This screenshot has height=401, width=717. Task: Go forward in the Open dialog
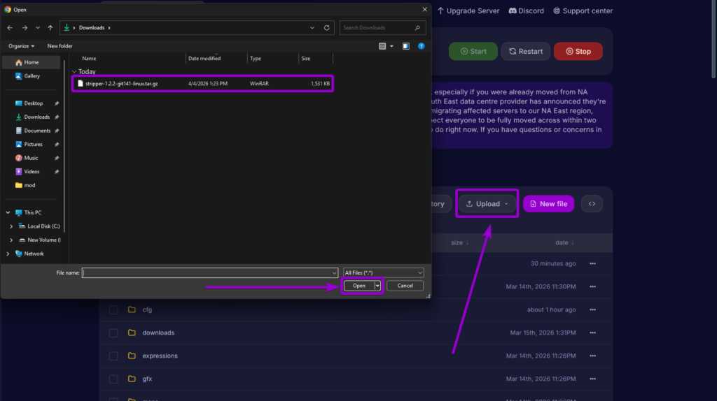point(25,28)
